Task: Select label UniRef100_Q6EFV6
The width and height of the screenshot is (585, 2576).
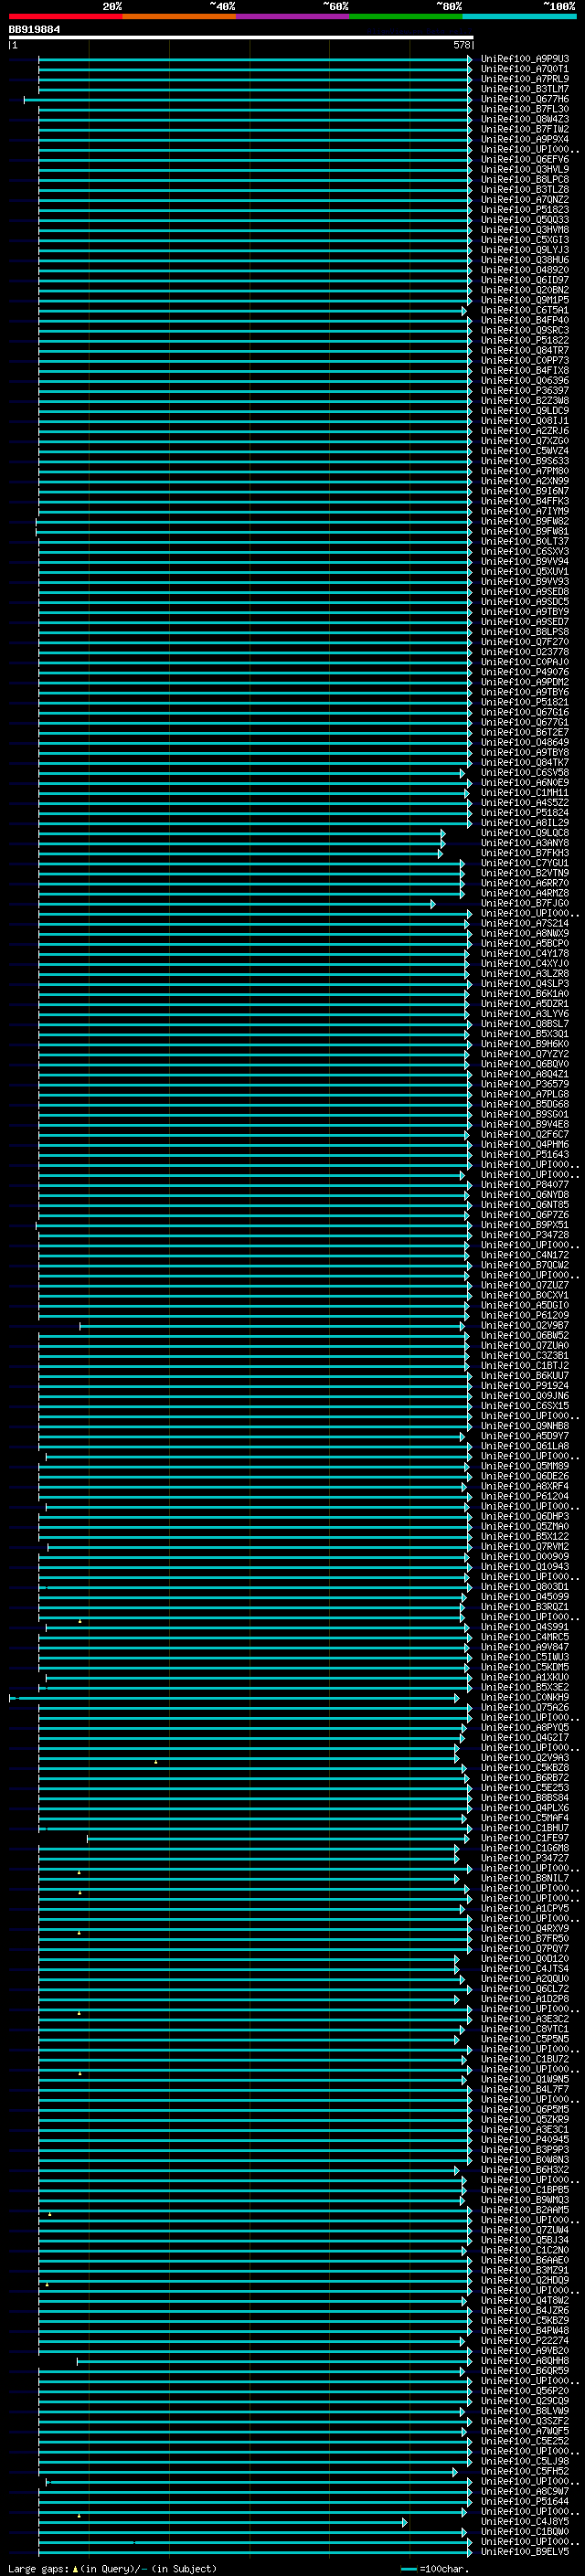Action: coord(525,159)
